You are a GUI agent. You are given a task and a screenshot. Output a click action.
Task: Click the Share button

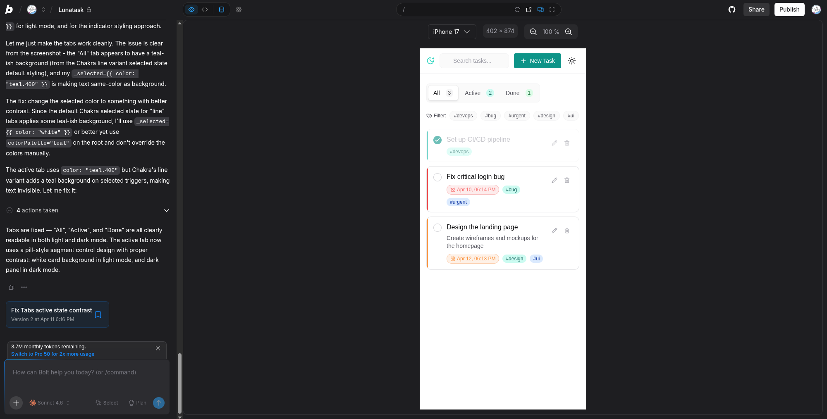tap(756, 10)
